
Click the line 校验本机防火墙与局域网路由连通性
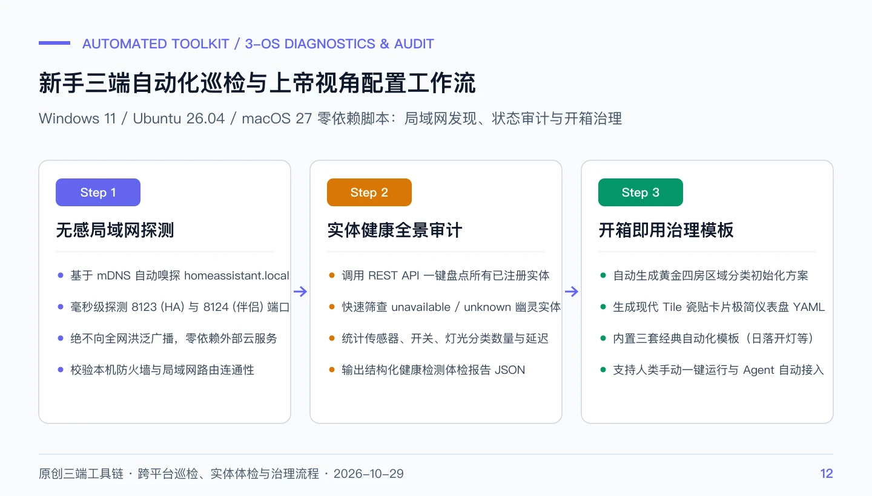(162, 370)
